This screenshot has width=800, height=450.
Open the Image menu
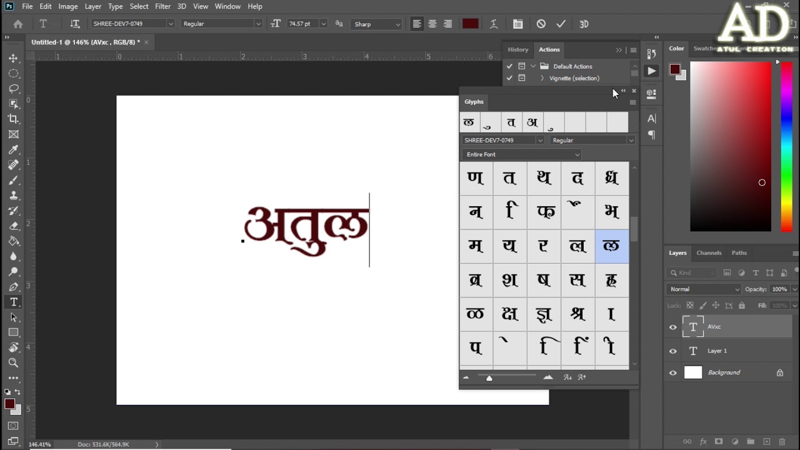pyautogui.click(x=68, y=6)
